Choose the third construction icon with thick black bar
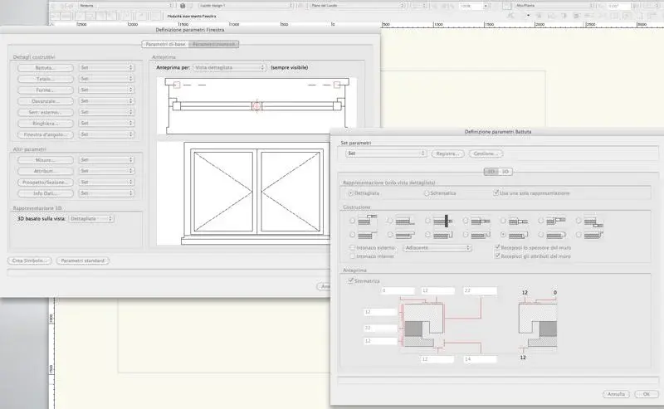This screenshot has height=409, width=664. tap(442, 221)
